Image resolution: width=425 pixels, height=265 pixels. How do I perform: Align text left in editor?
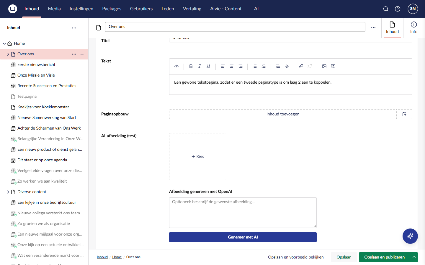223,66
